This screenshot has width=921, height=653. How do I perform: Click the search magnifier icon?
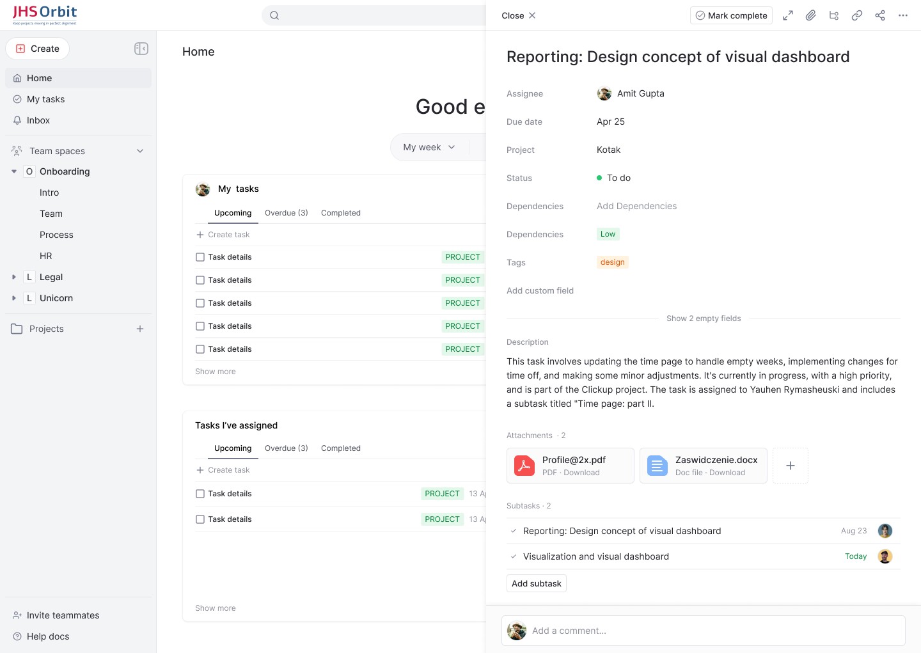pos(274,15)
